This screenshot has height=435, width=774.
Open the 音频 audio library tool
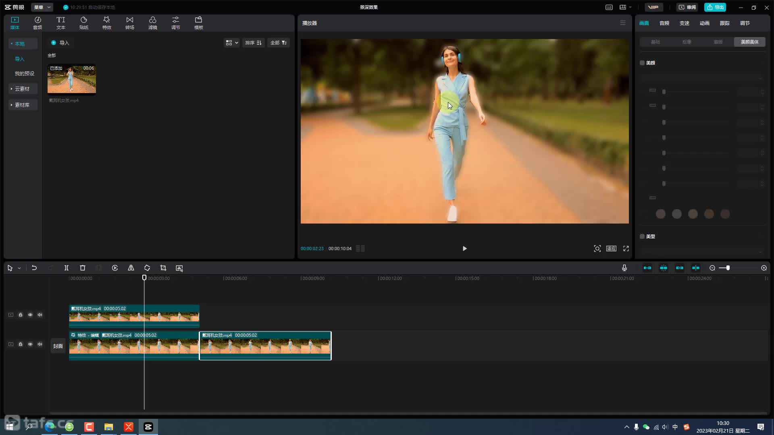click(37, 23)
